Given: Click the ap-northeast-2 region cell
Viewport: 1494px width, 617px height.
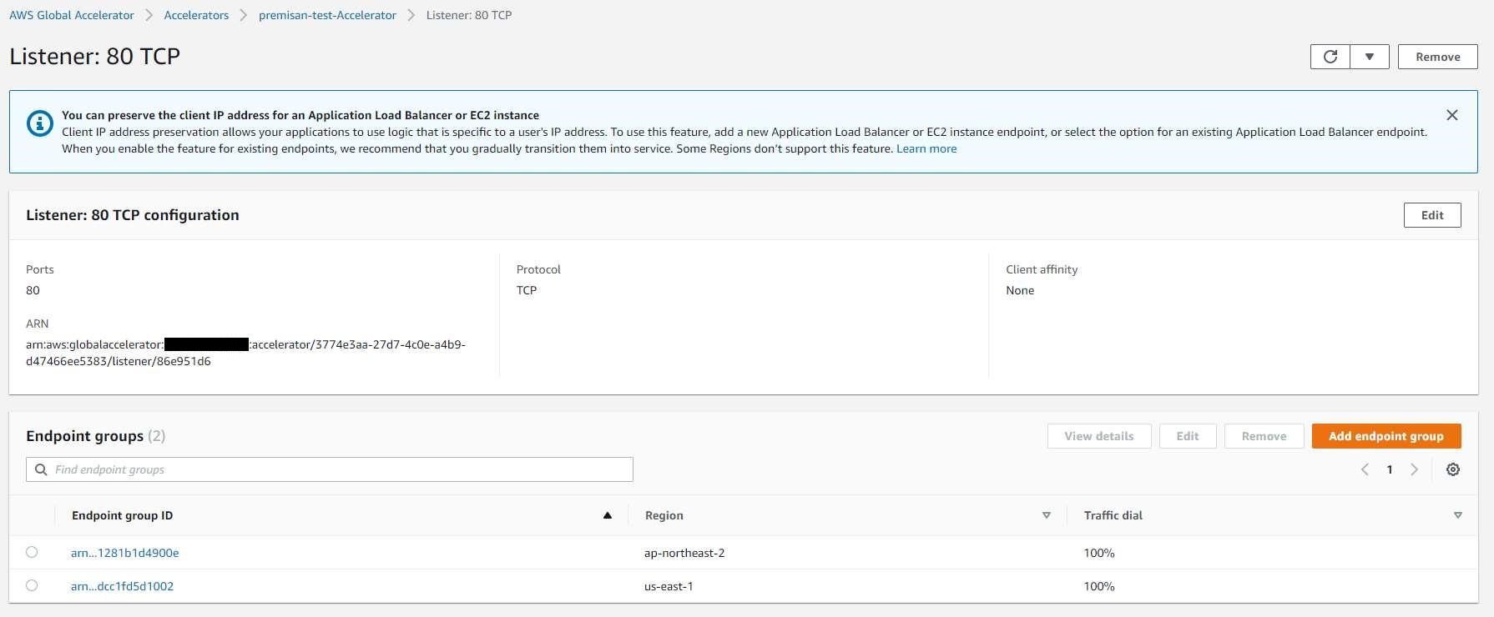Looking at the screenshot, I should [x=684, y=553].
